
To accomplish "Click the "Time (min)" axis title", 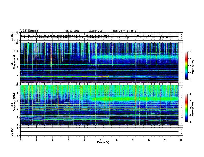I will (103, 142).
